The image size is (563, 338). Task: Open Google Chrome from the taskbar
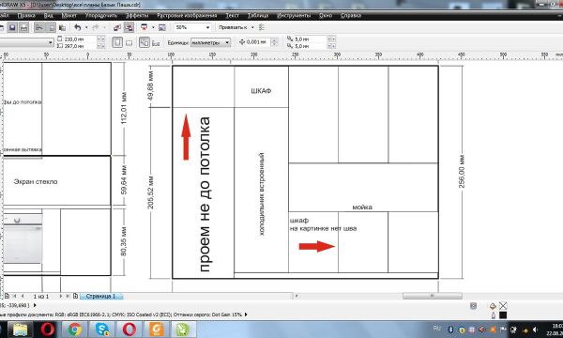coord(75,330)
